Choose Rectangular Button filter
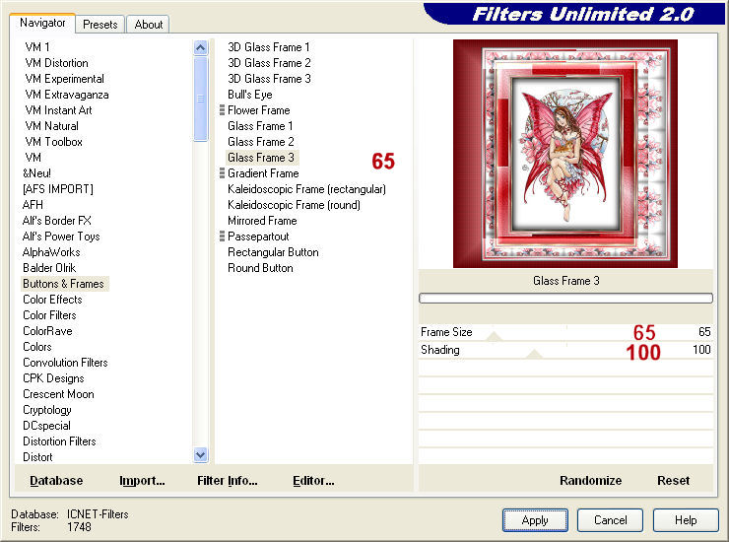729x542 pixels. (273, 252)
